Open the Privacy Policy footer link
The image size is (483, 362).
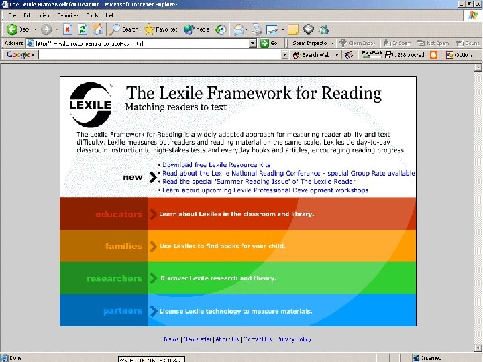click(x=294, y=339)
